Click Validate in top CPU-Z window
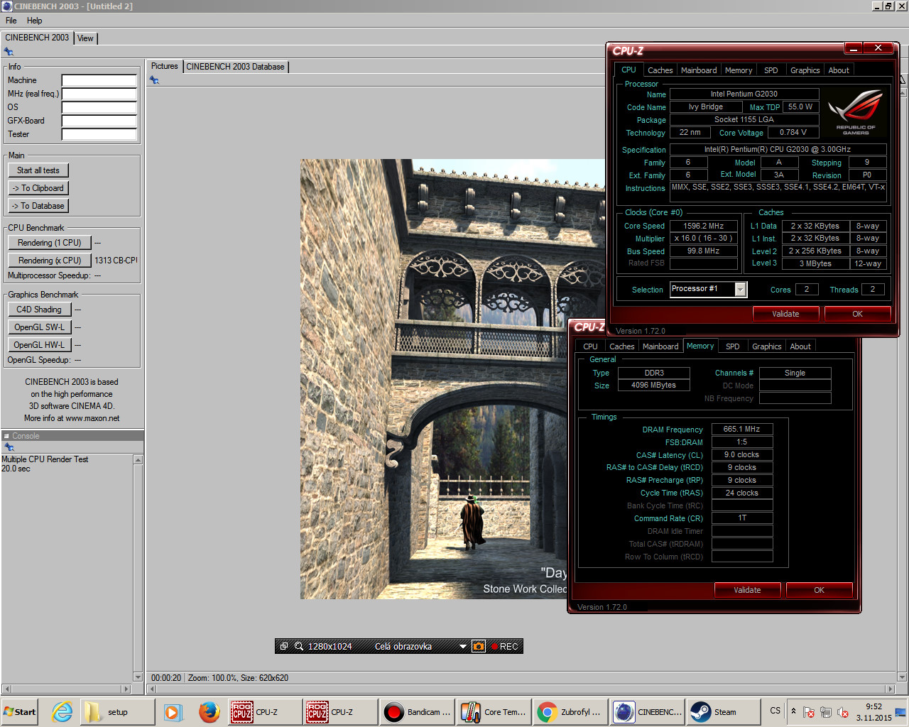909x727 pixels. [785, 314]
